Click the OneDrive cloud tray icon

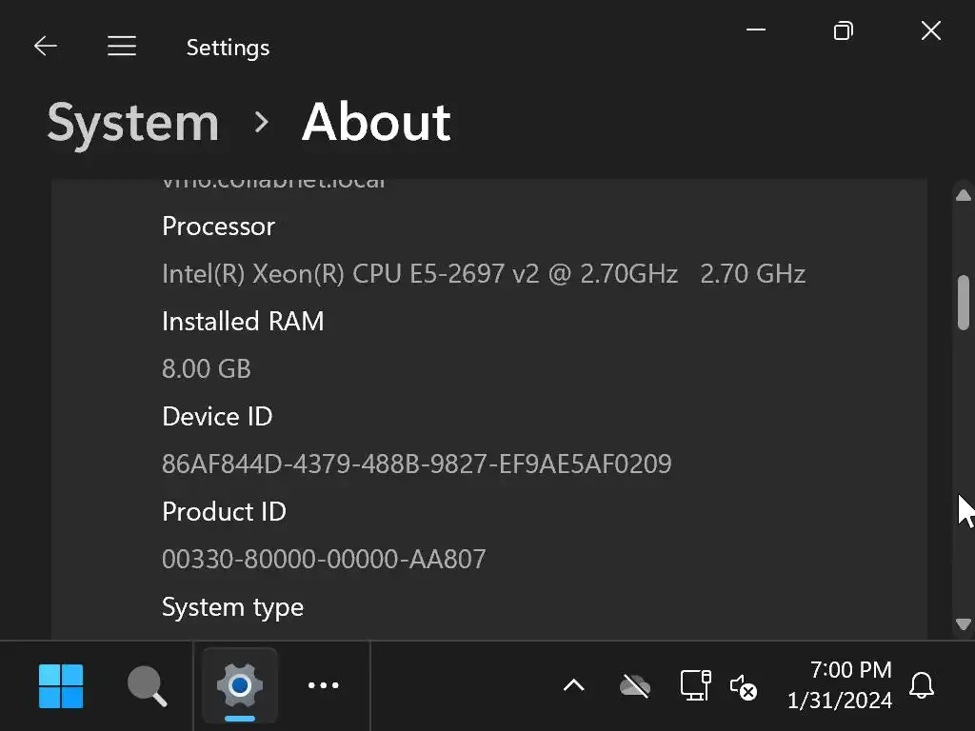[634, 685]
